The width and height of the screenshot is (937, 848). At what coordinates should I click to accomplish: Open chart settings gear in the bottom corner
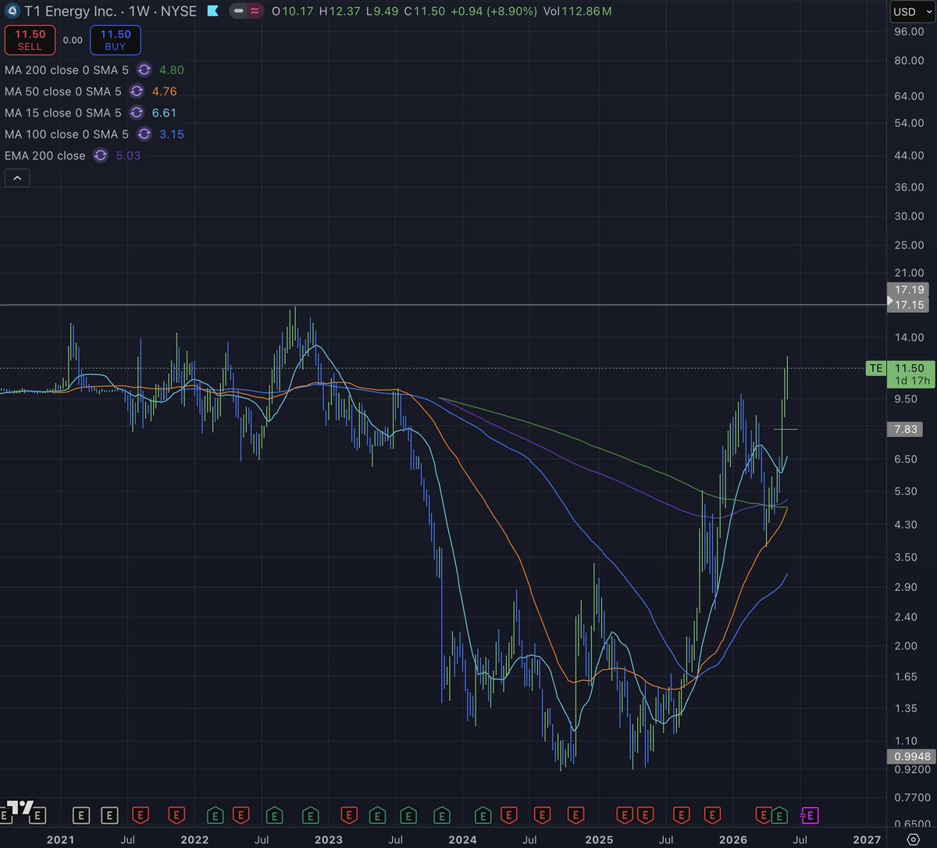(x=912, y=838)
